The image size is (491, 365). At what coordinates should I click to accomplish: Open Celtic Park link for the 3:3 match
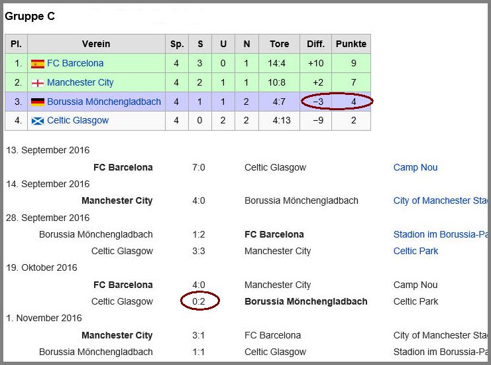415,251
